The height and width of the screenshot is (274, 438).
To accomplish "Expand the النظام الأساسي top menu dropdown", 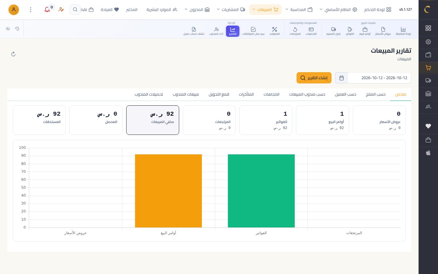I will tap(338, 10).
